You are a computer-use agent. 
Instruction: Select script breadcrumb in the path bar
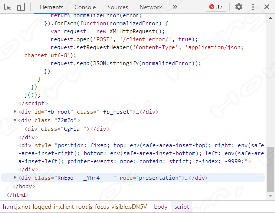[182, 207]
